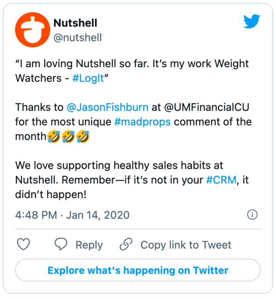Image resolution: width=276 pixels, height=299 pixels.
Task: Click the chain link copy icon
Action: coord(126,244)
